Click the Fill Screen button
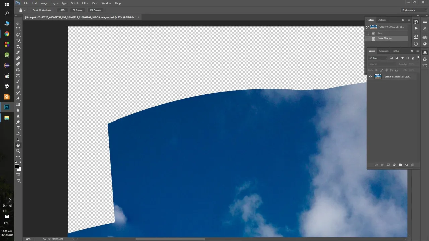The image size is (429, 241). pos(95,10)
